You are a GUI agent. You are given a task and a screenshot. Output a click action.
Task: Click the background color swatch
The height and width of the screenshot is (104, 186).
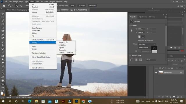tap(3, 95)
